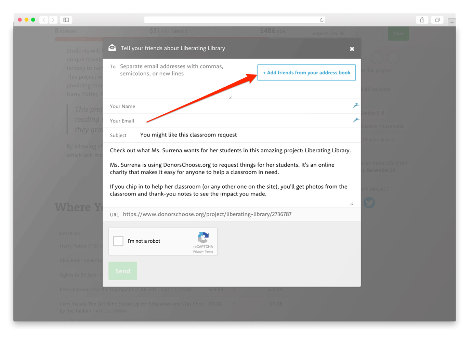Click 'Percy Jackson and the Olympians' materials row
Viewport: 472px width, 342px height.
point(171,289)
